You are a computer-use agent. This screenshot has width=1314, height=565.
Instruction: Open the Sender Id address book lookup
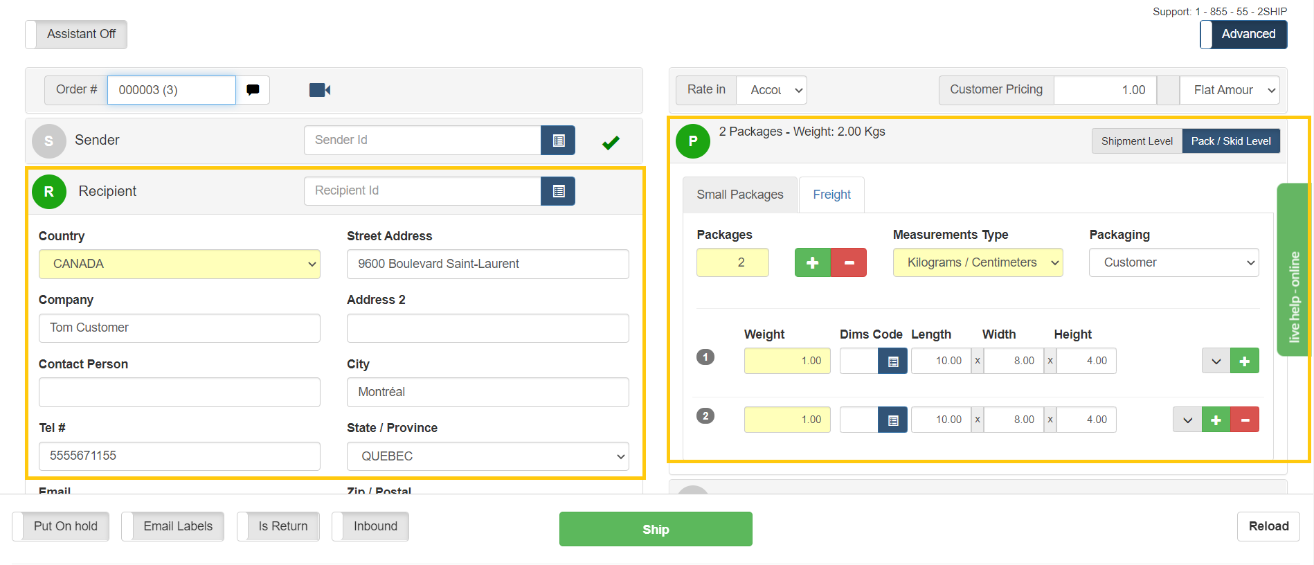[x=558, y=141]
